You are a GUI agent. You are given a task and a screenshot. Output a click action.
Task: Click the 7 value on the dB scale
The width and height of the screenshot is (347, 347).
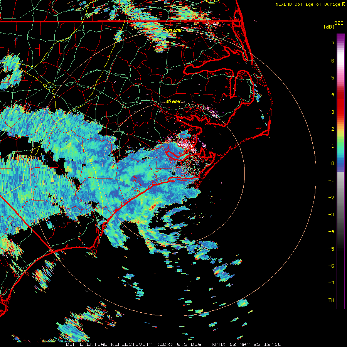pyautogui.click(x=333, y=43)
